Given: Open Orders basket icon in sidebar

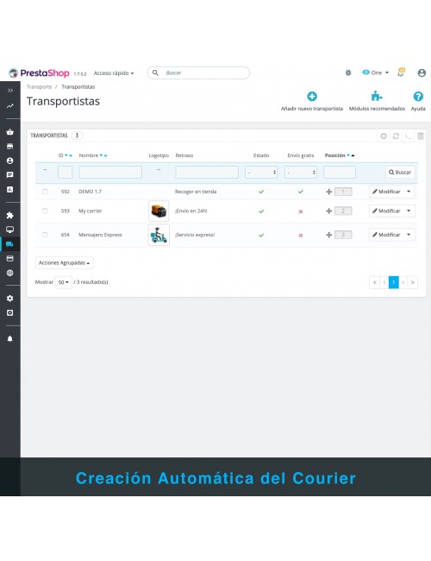Looking at the screenshot, I should click(10, 132).
